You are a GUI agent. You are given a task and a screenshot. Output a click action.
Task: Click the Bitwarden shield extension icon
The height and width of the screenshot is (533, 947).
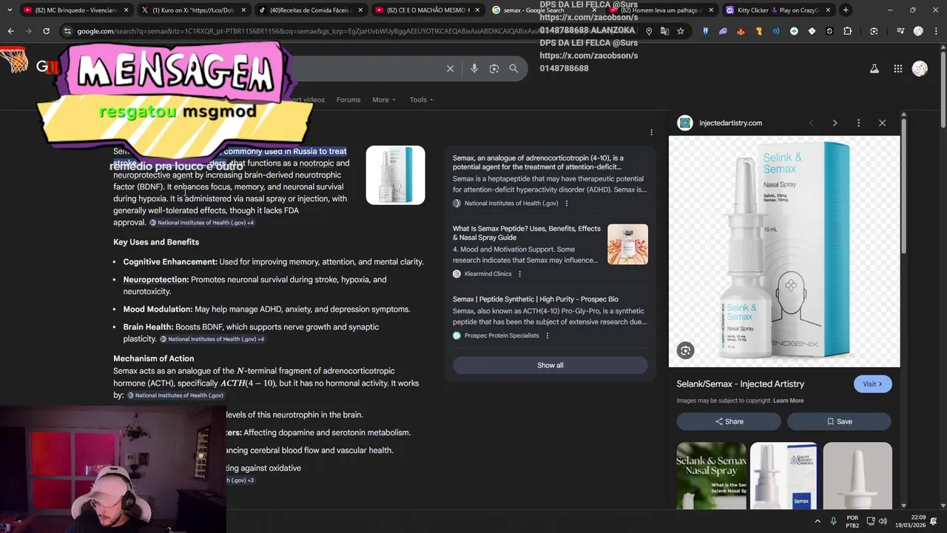point(705,31)
